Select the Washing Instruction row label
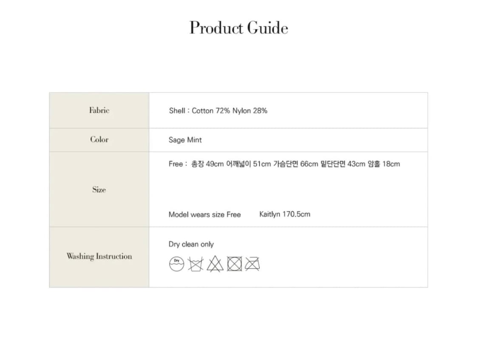 99,256
